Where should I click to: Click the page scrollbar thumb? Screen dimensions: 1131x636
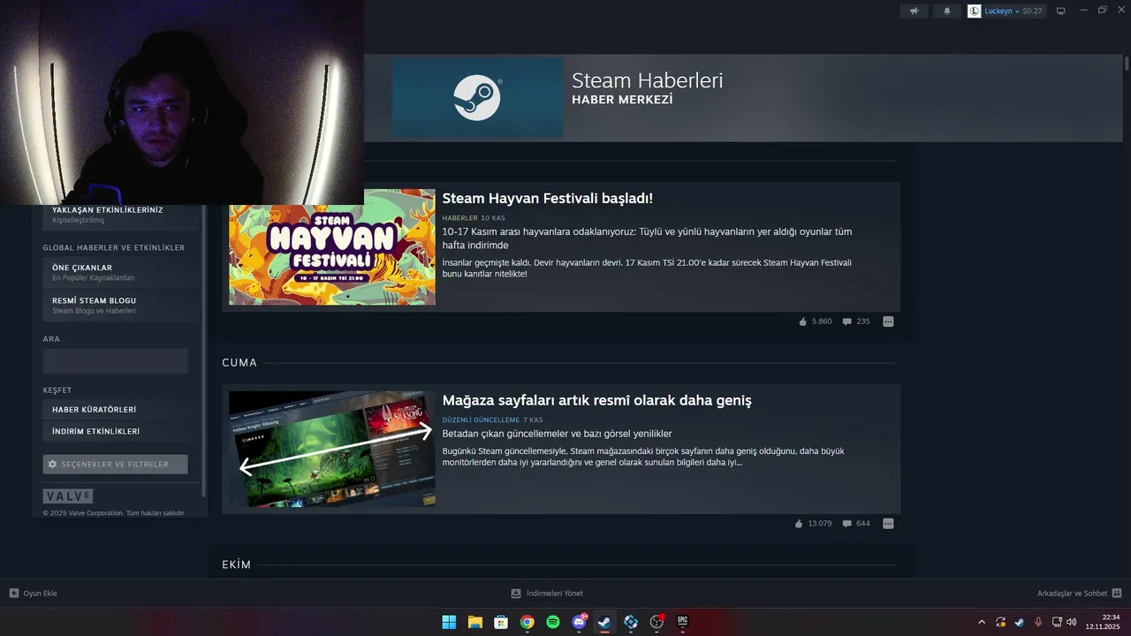pos(1127,64)
